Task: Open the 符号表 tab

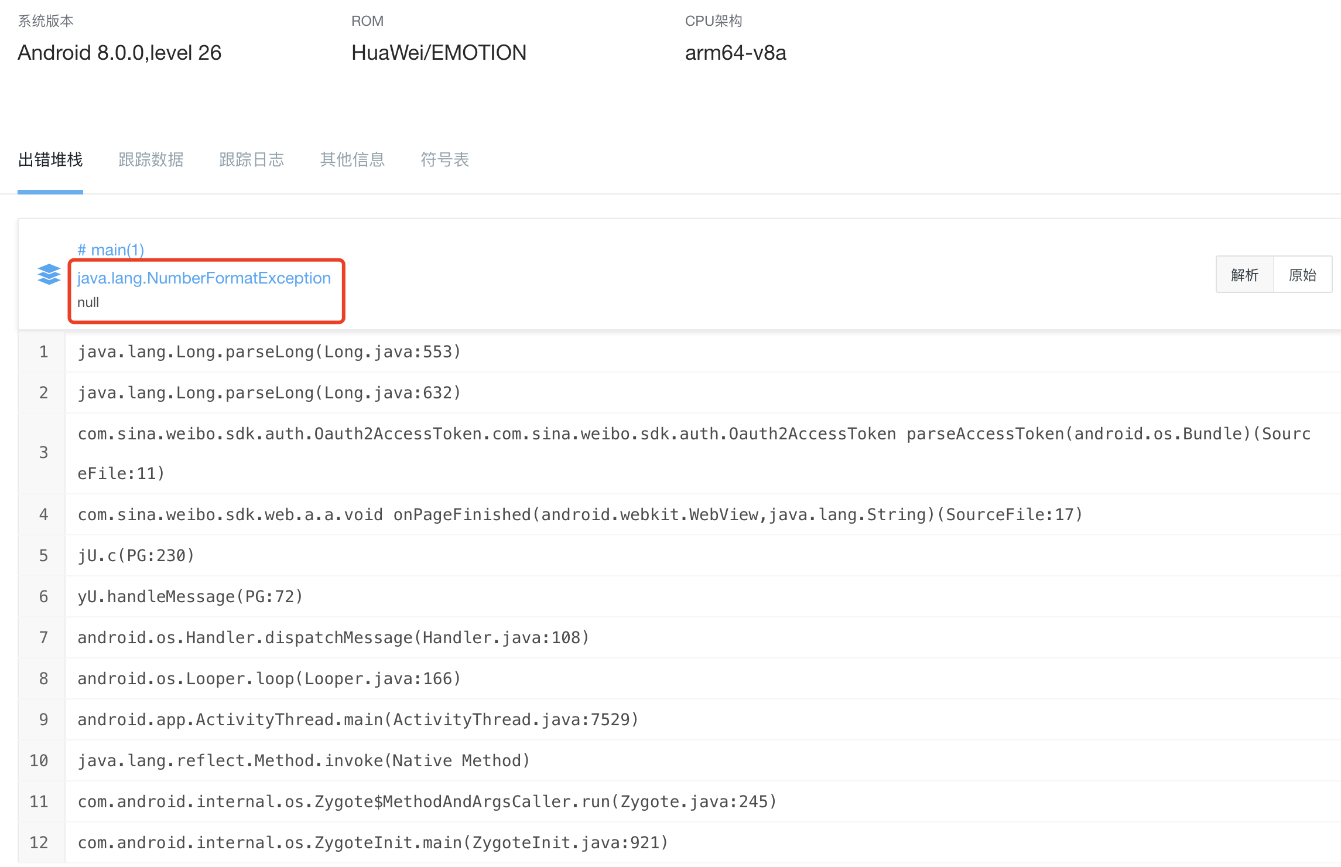Action: tap(445, 159)
